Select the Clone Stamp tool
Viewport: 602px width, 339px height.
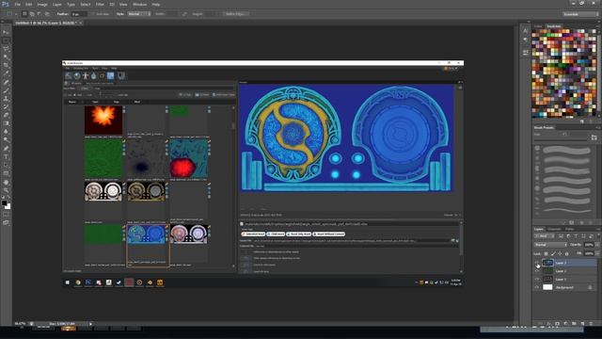pos(6,99)
